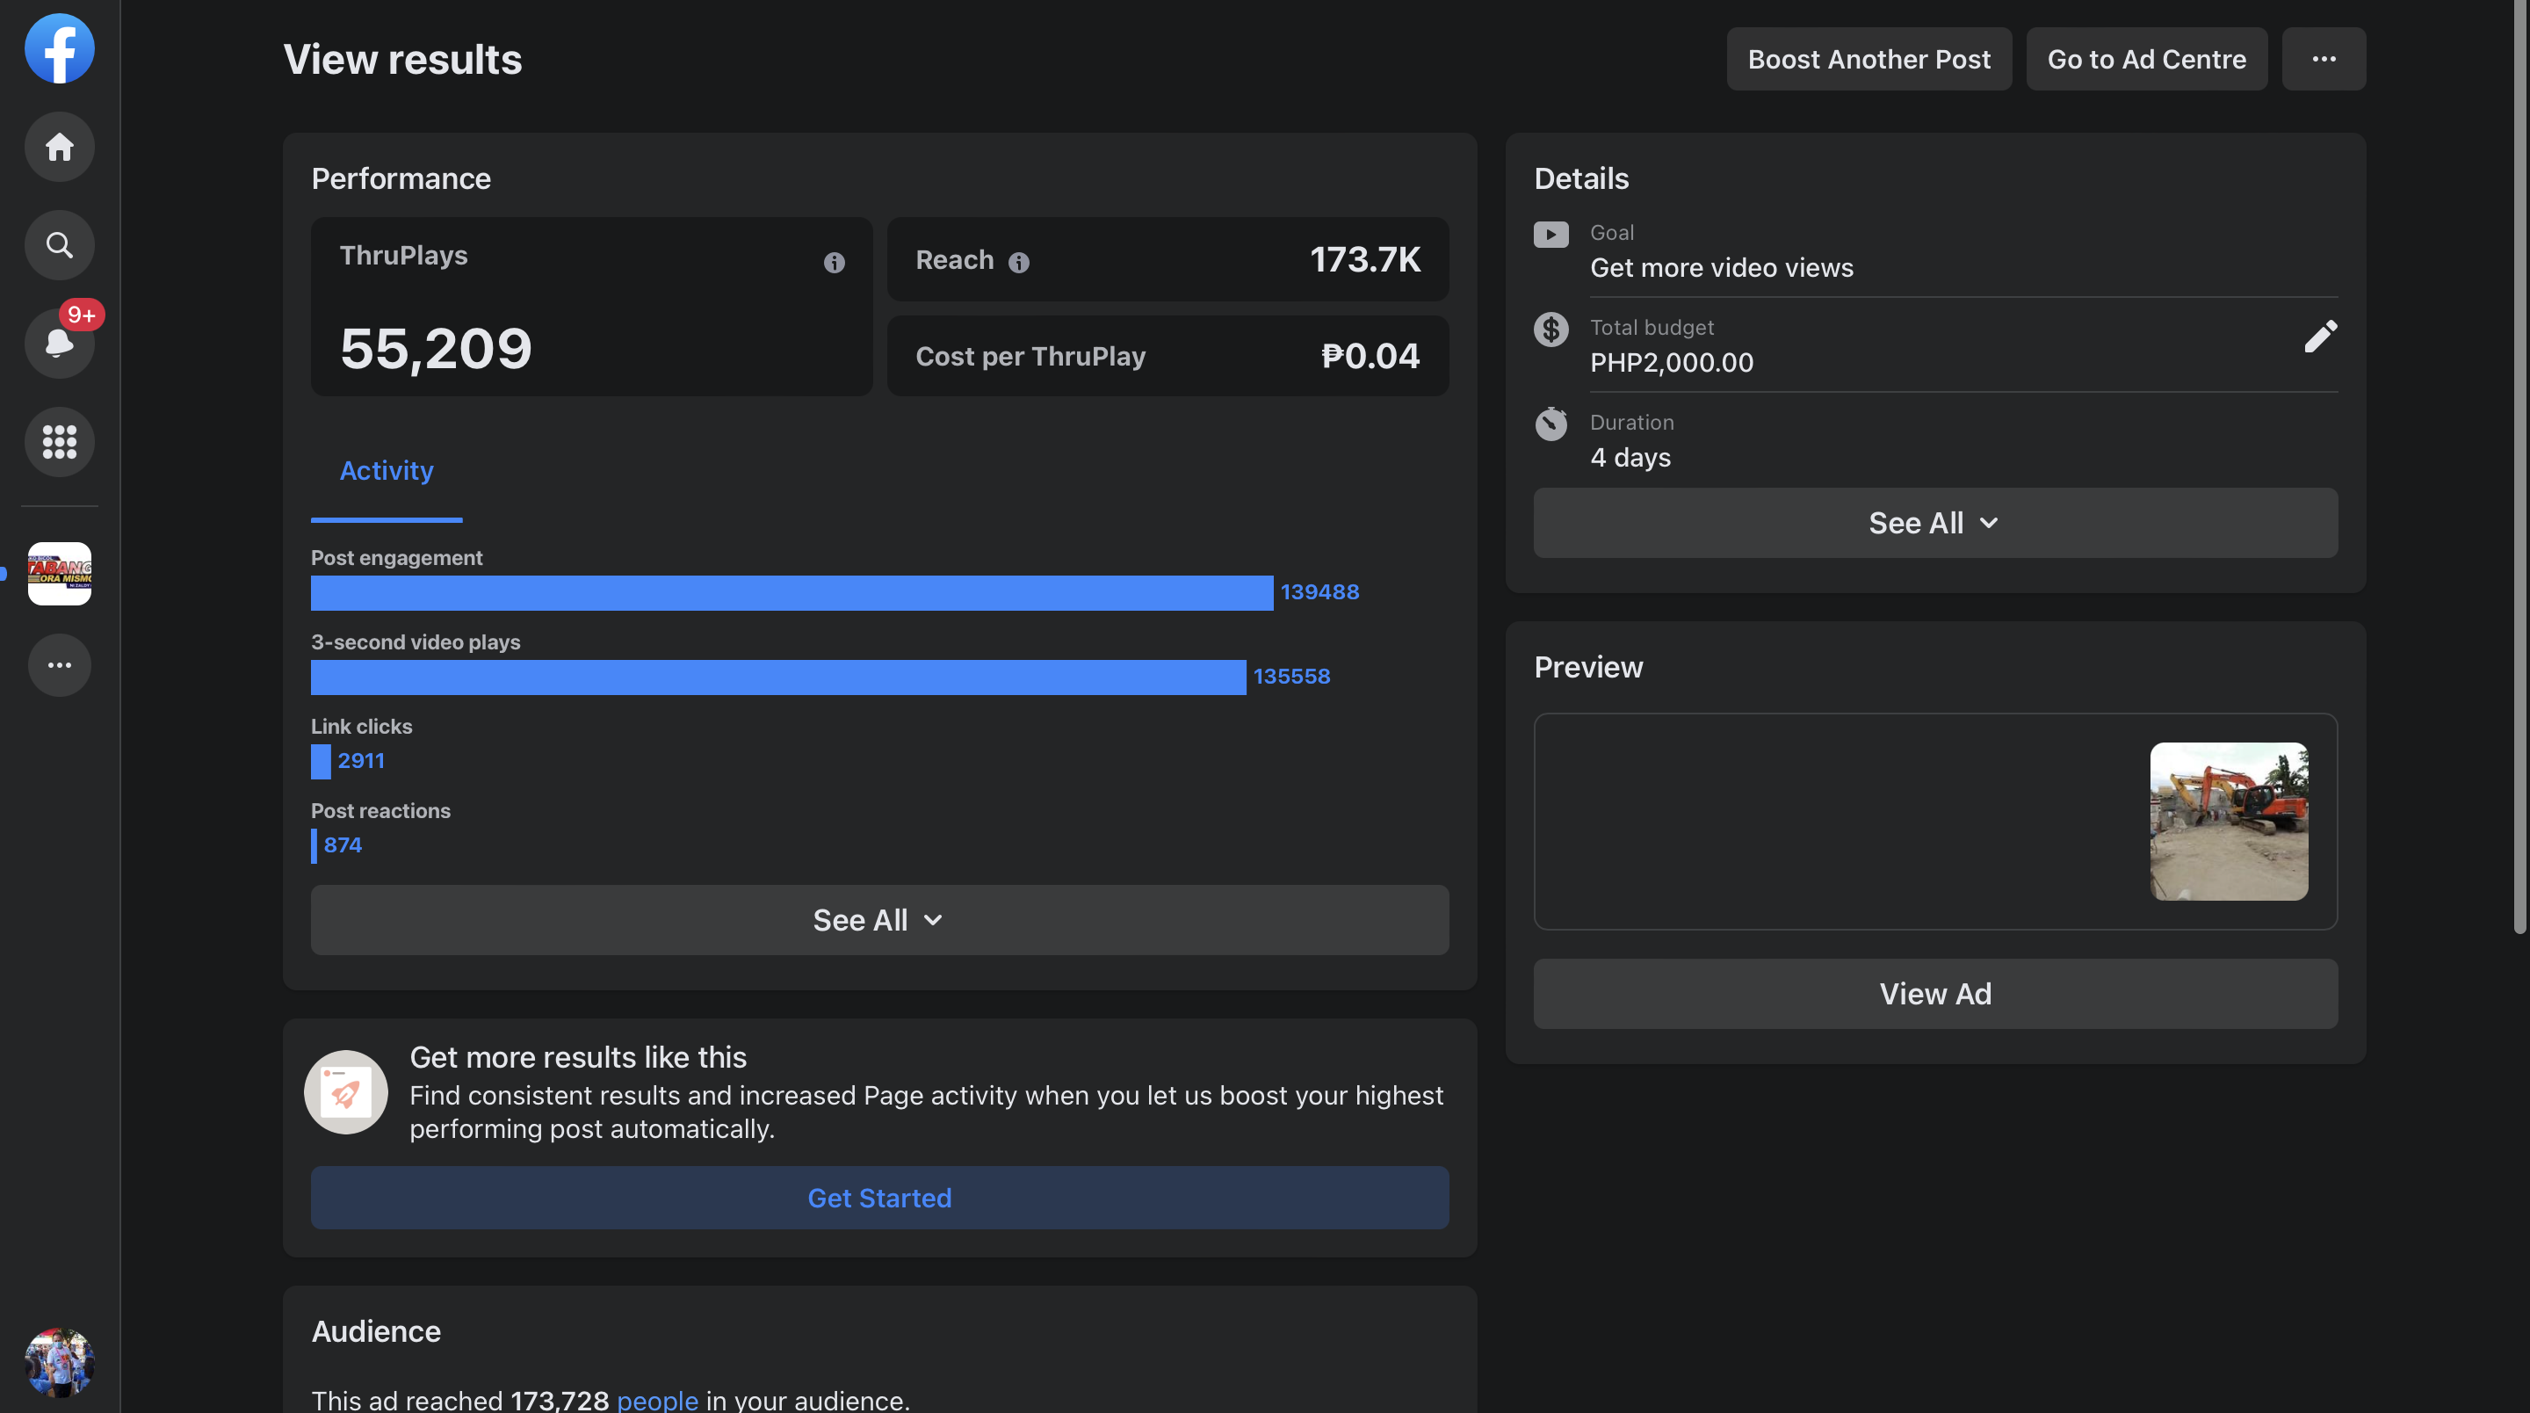Viewport: 2530px width, 1413px height.
Task: Open the nine-dot menu grid icon
Action: [x=59, y=441]
